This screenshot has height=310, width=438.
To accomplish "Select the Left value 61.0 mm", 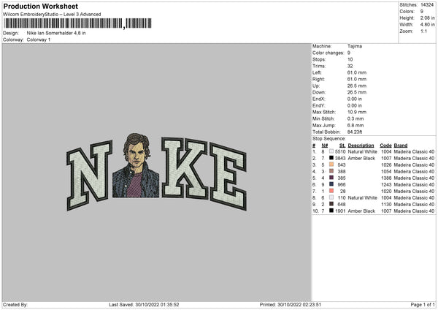I will 357,72.
